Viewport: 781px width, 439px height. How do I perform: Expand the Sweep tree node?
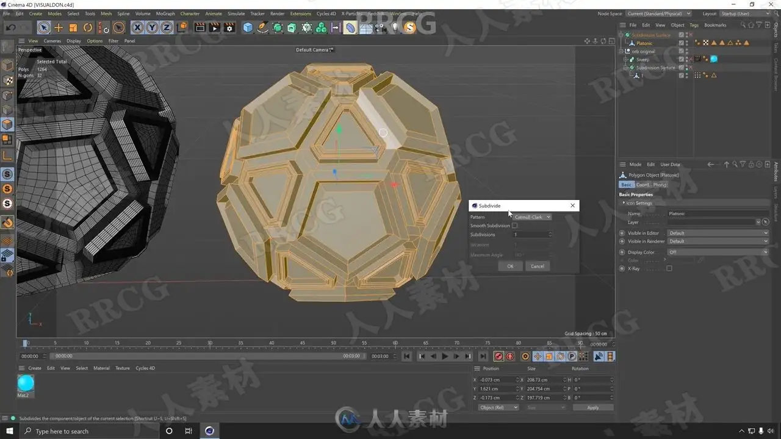click(626, 60)
